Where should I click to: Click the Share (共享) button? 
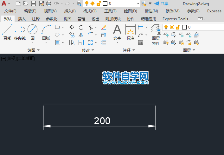161,3
